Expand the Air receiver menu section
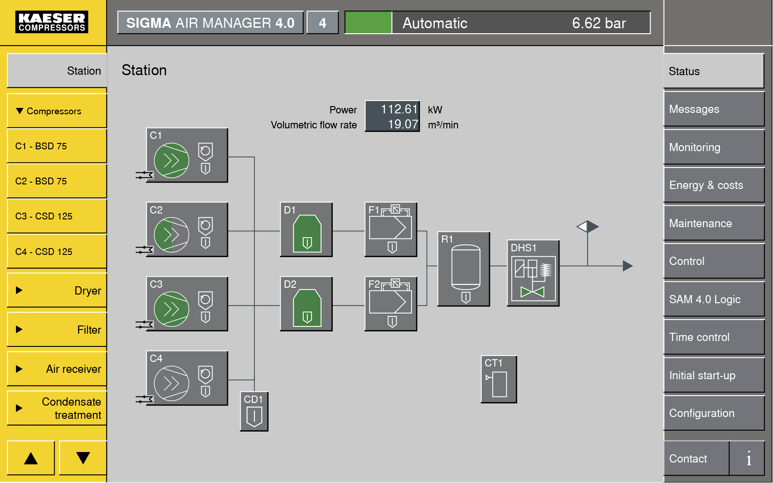The height and width of the screenshot is (483, 773). [56, 369]
